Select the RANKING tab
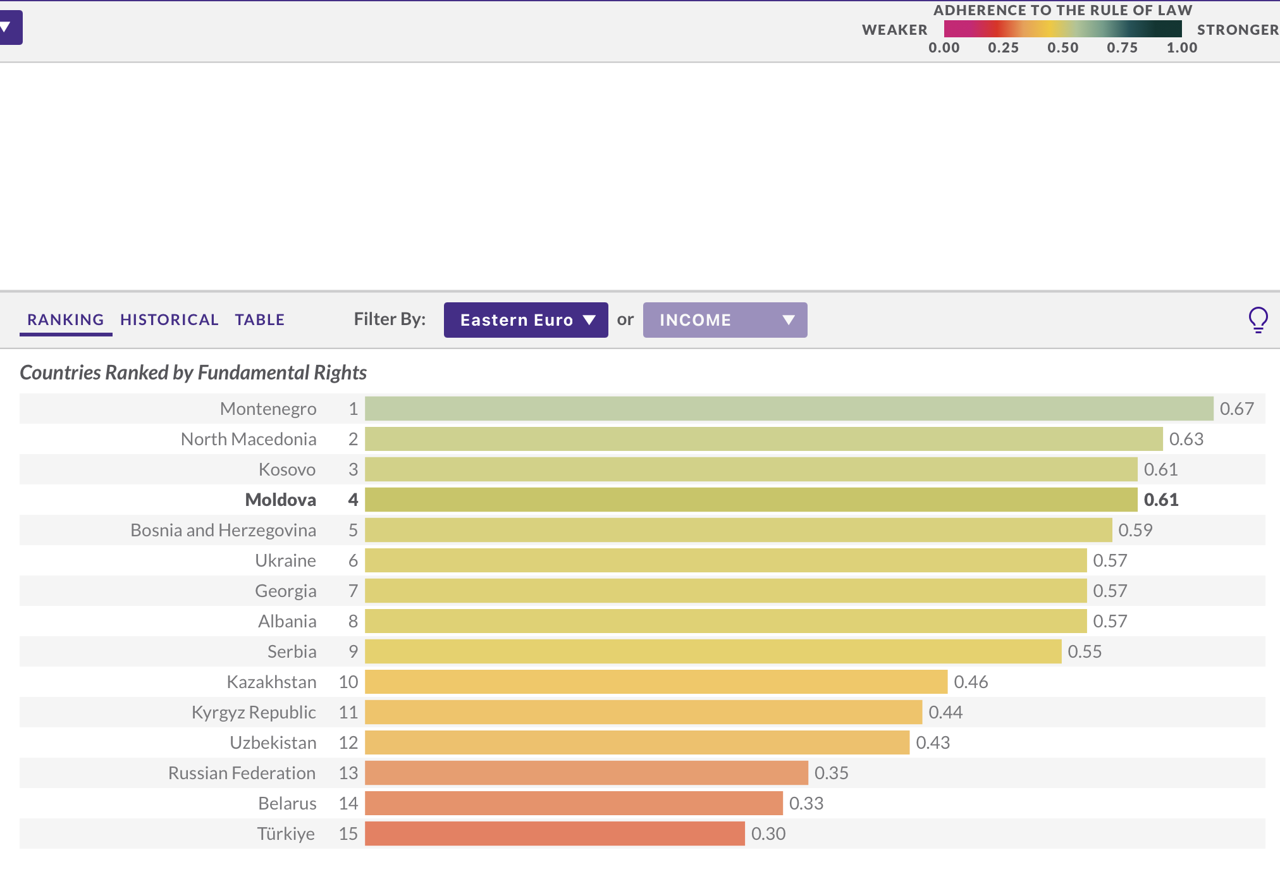 pos(65,320)
